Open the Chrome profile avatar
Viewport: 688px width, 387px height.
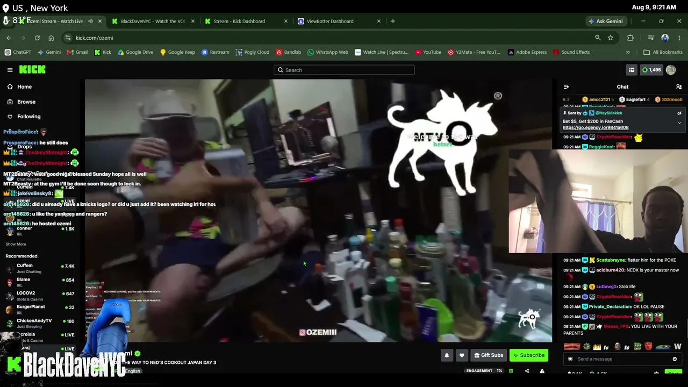pos(665,38)
